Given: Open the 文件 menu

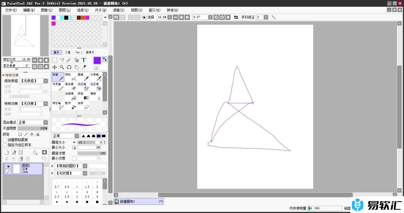Looking at the screenshot, I should click(x=11, y=10).
